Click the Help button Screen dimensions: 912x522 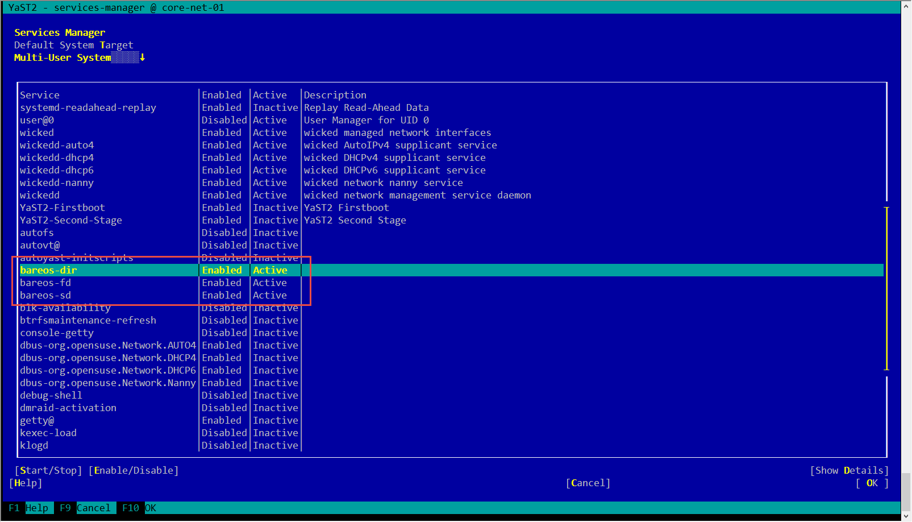26,483
